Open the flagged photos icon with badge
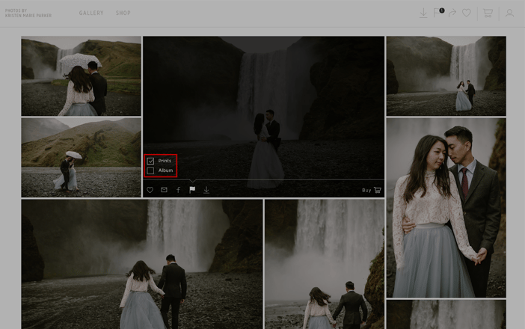The width and height of the screenshot is (525, 329). [438, 13]
